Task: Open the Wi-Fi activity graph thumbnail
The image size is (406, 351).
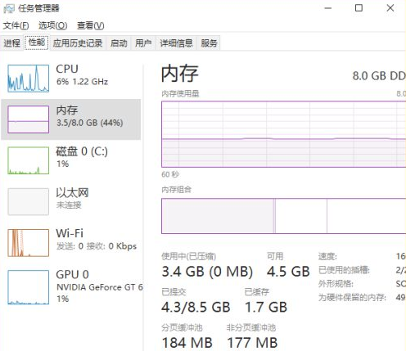Action: [29, 243]
